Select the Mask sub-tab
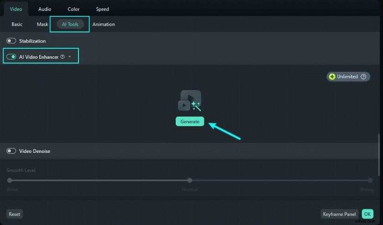The height and width of the screenshot is (225, 383). [42, 24]
